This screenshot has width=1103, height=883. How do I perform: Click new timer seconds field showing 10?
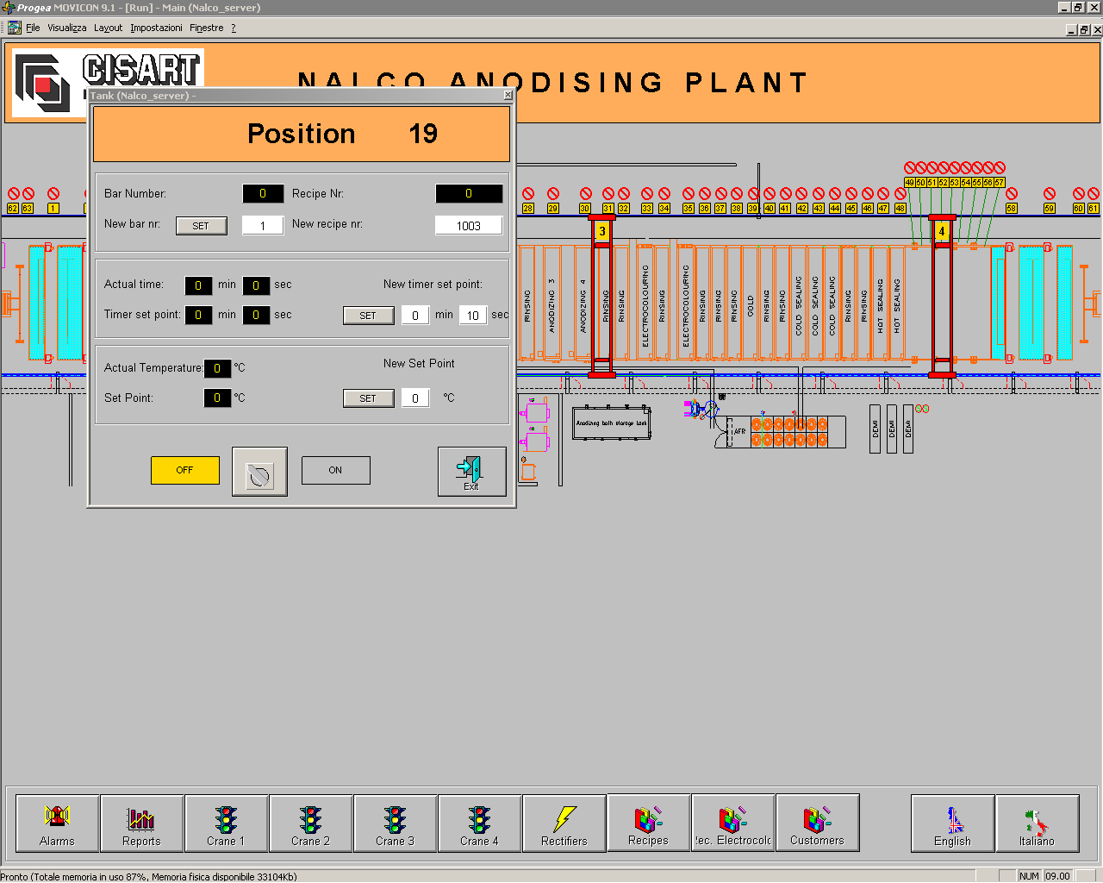tap(472, 316)
